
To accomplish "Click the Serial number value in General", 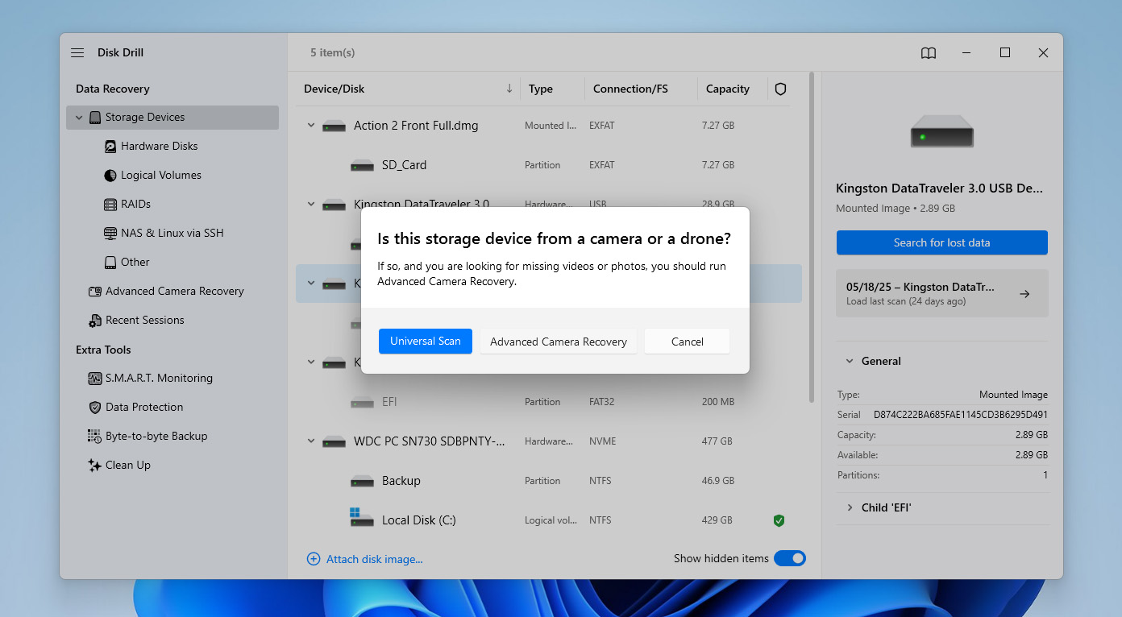I will [961, 415].
